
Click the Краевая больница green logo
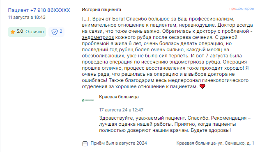tap(88, 100)
